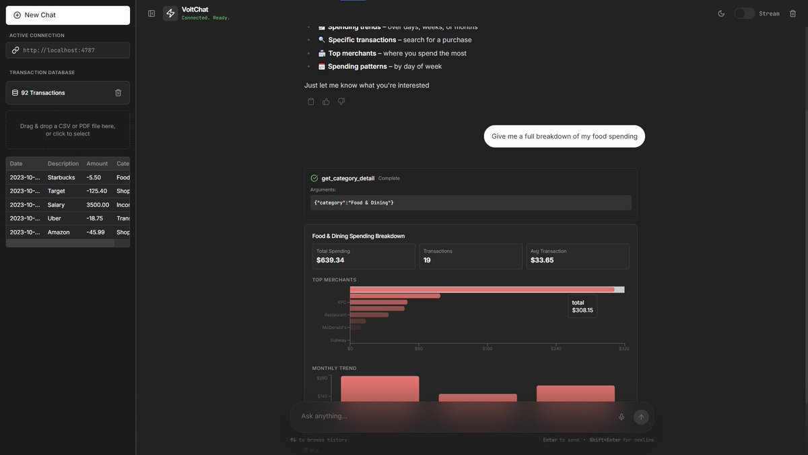Open the CSV or PDF upload drop zone

point(68,129)
